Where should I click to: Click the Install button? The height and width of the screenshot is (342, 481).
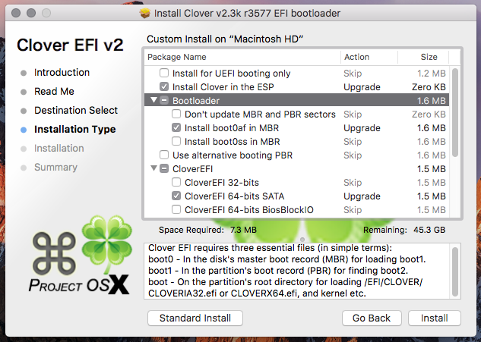(435, 318)
